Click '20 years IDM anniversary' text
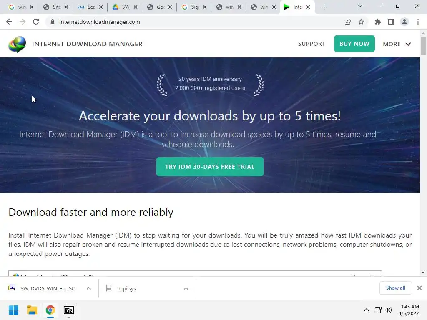 (x=210, y=79)
